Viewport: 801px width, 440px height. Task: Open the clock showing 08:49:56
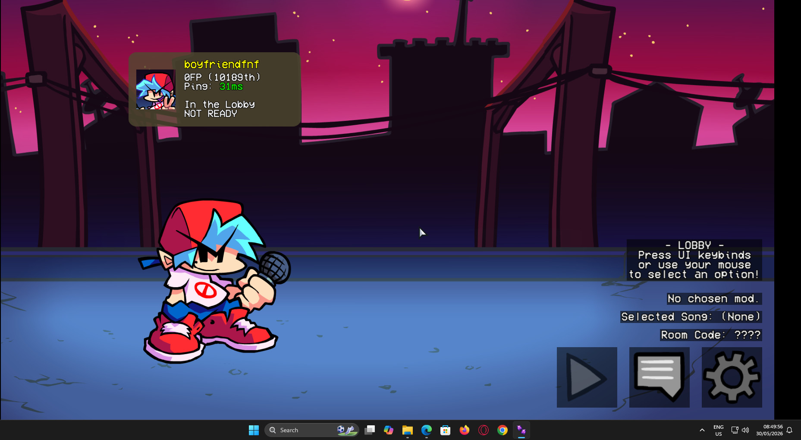[769, 430]
